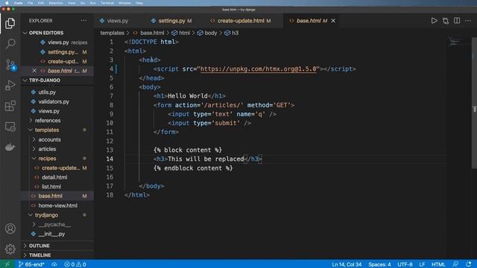Click the body breadcrumb
477x268 pixels.
[x=207, y=33]
